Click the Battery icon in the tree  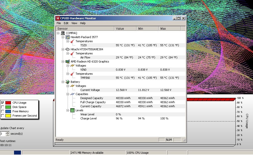[x=68, y=82]
